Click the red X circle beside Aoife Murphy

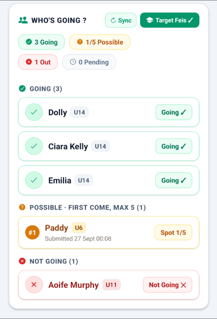[34, 285]
